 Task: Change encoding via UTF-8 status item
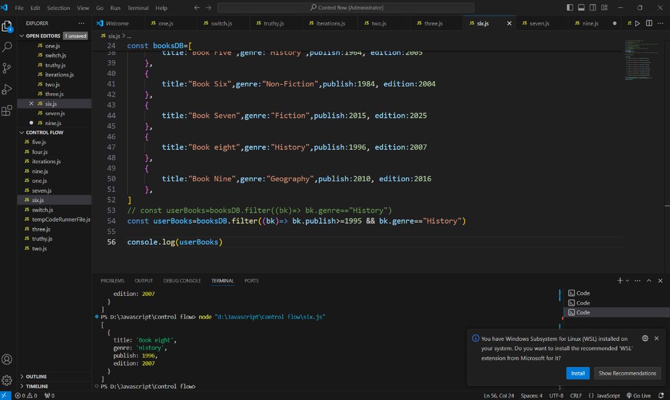pos(556,396)
